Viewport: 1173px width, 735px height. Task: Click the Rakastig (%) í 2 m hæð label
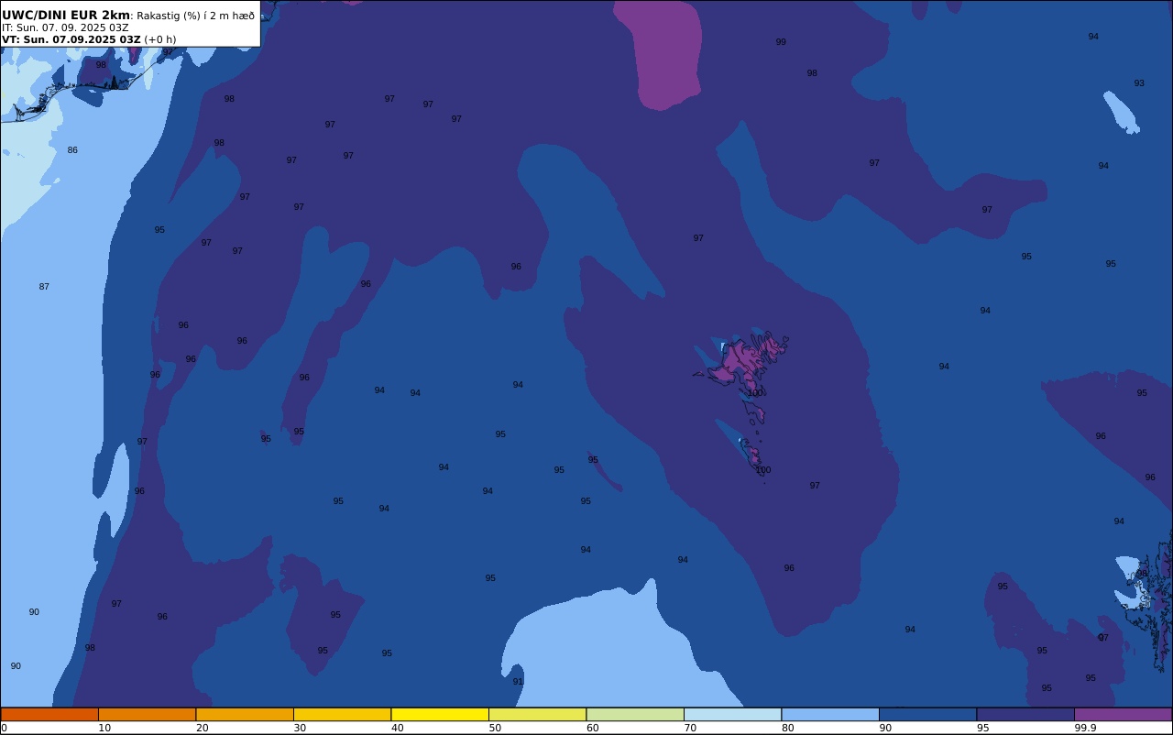point(196,16)
